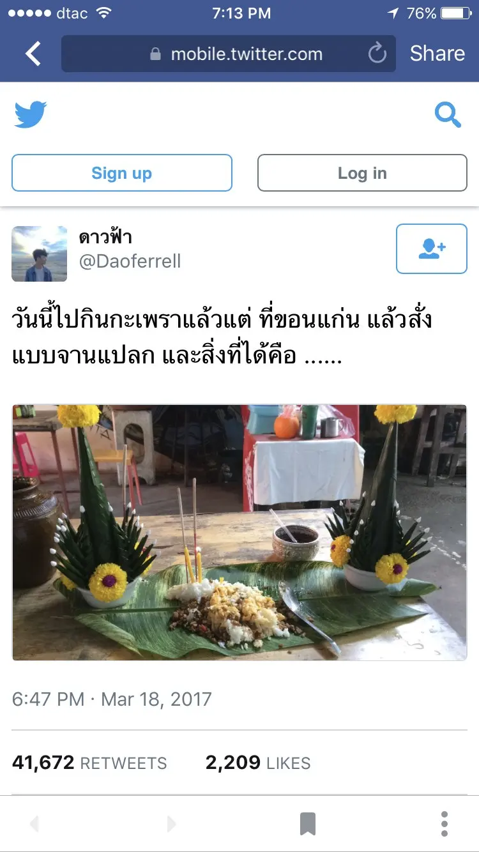Tap the bottom bar back navigation arrow
Screen dimensions: 479x852
coord(34,824)
